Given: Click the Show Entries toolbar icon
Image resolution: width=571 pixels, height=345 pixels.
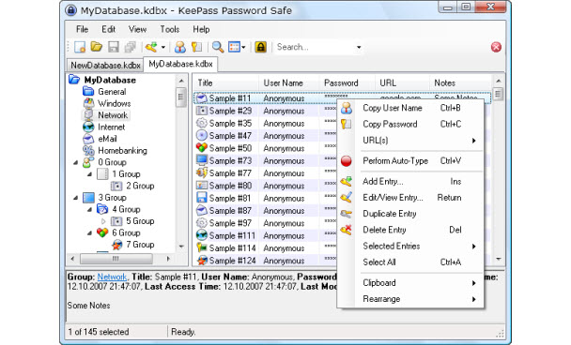Looking at the screenshot, I should tap(234, 47).
